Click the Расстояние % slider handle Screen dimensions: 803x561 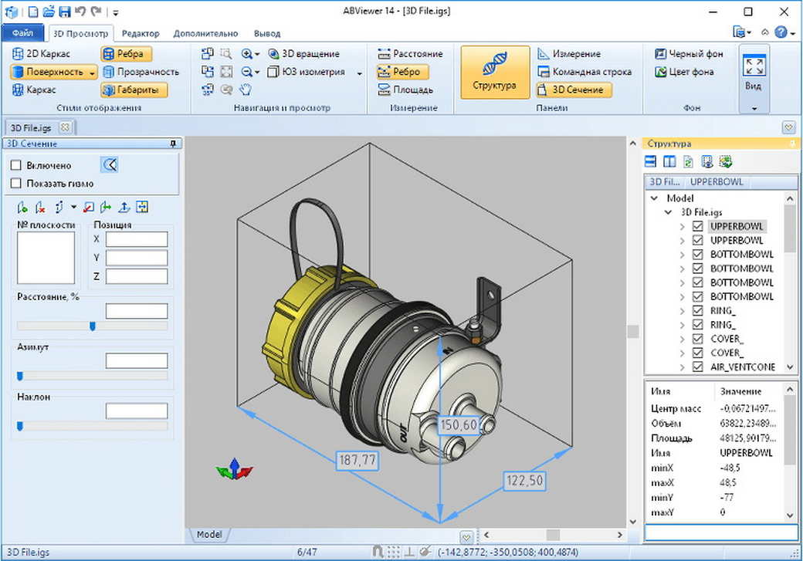tap(93, 326)
